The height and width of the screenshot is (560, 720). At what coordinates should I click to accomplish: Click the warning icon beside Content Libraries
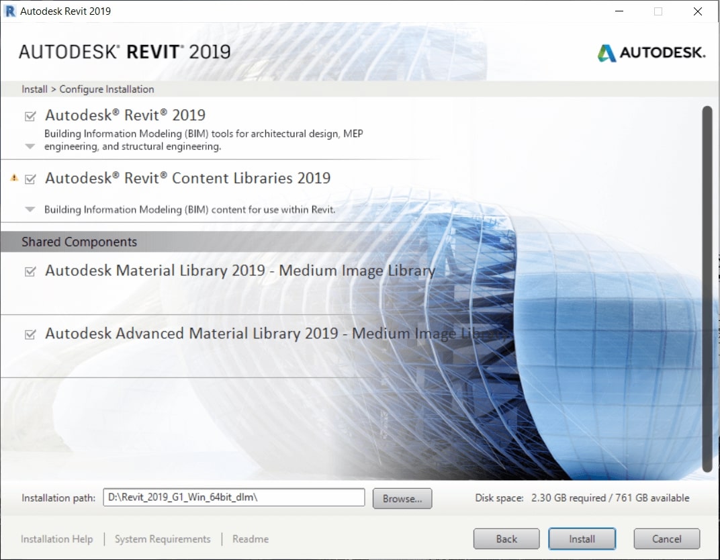click(x=14, y=178)
